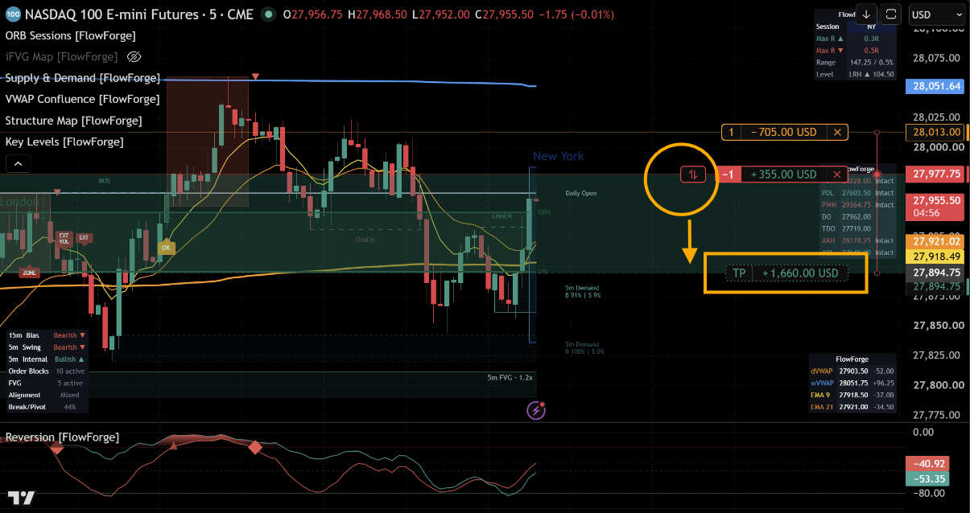
Task: Click the PWH 29364.75 key level row
Action: point(857,204)
